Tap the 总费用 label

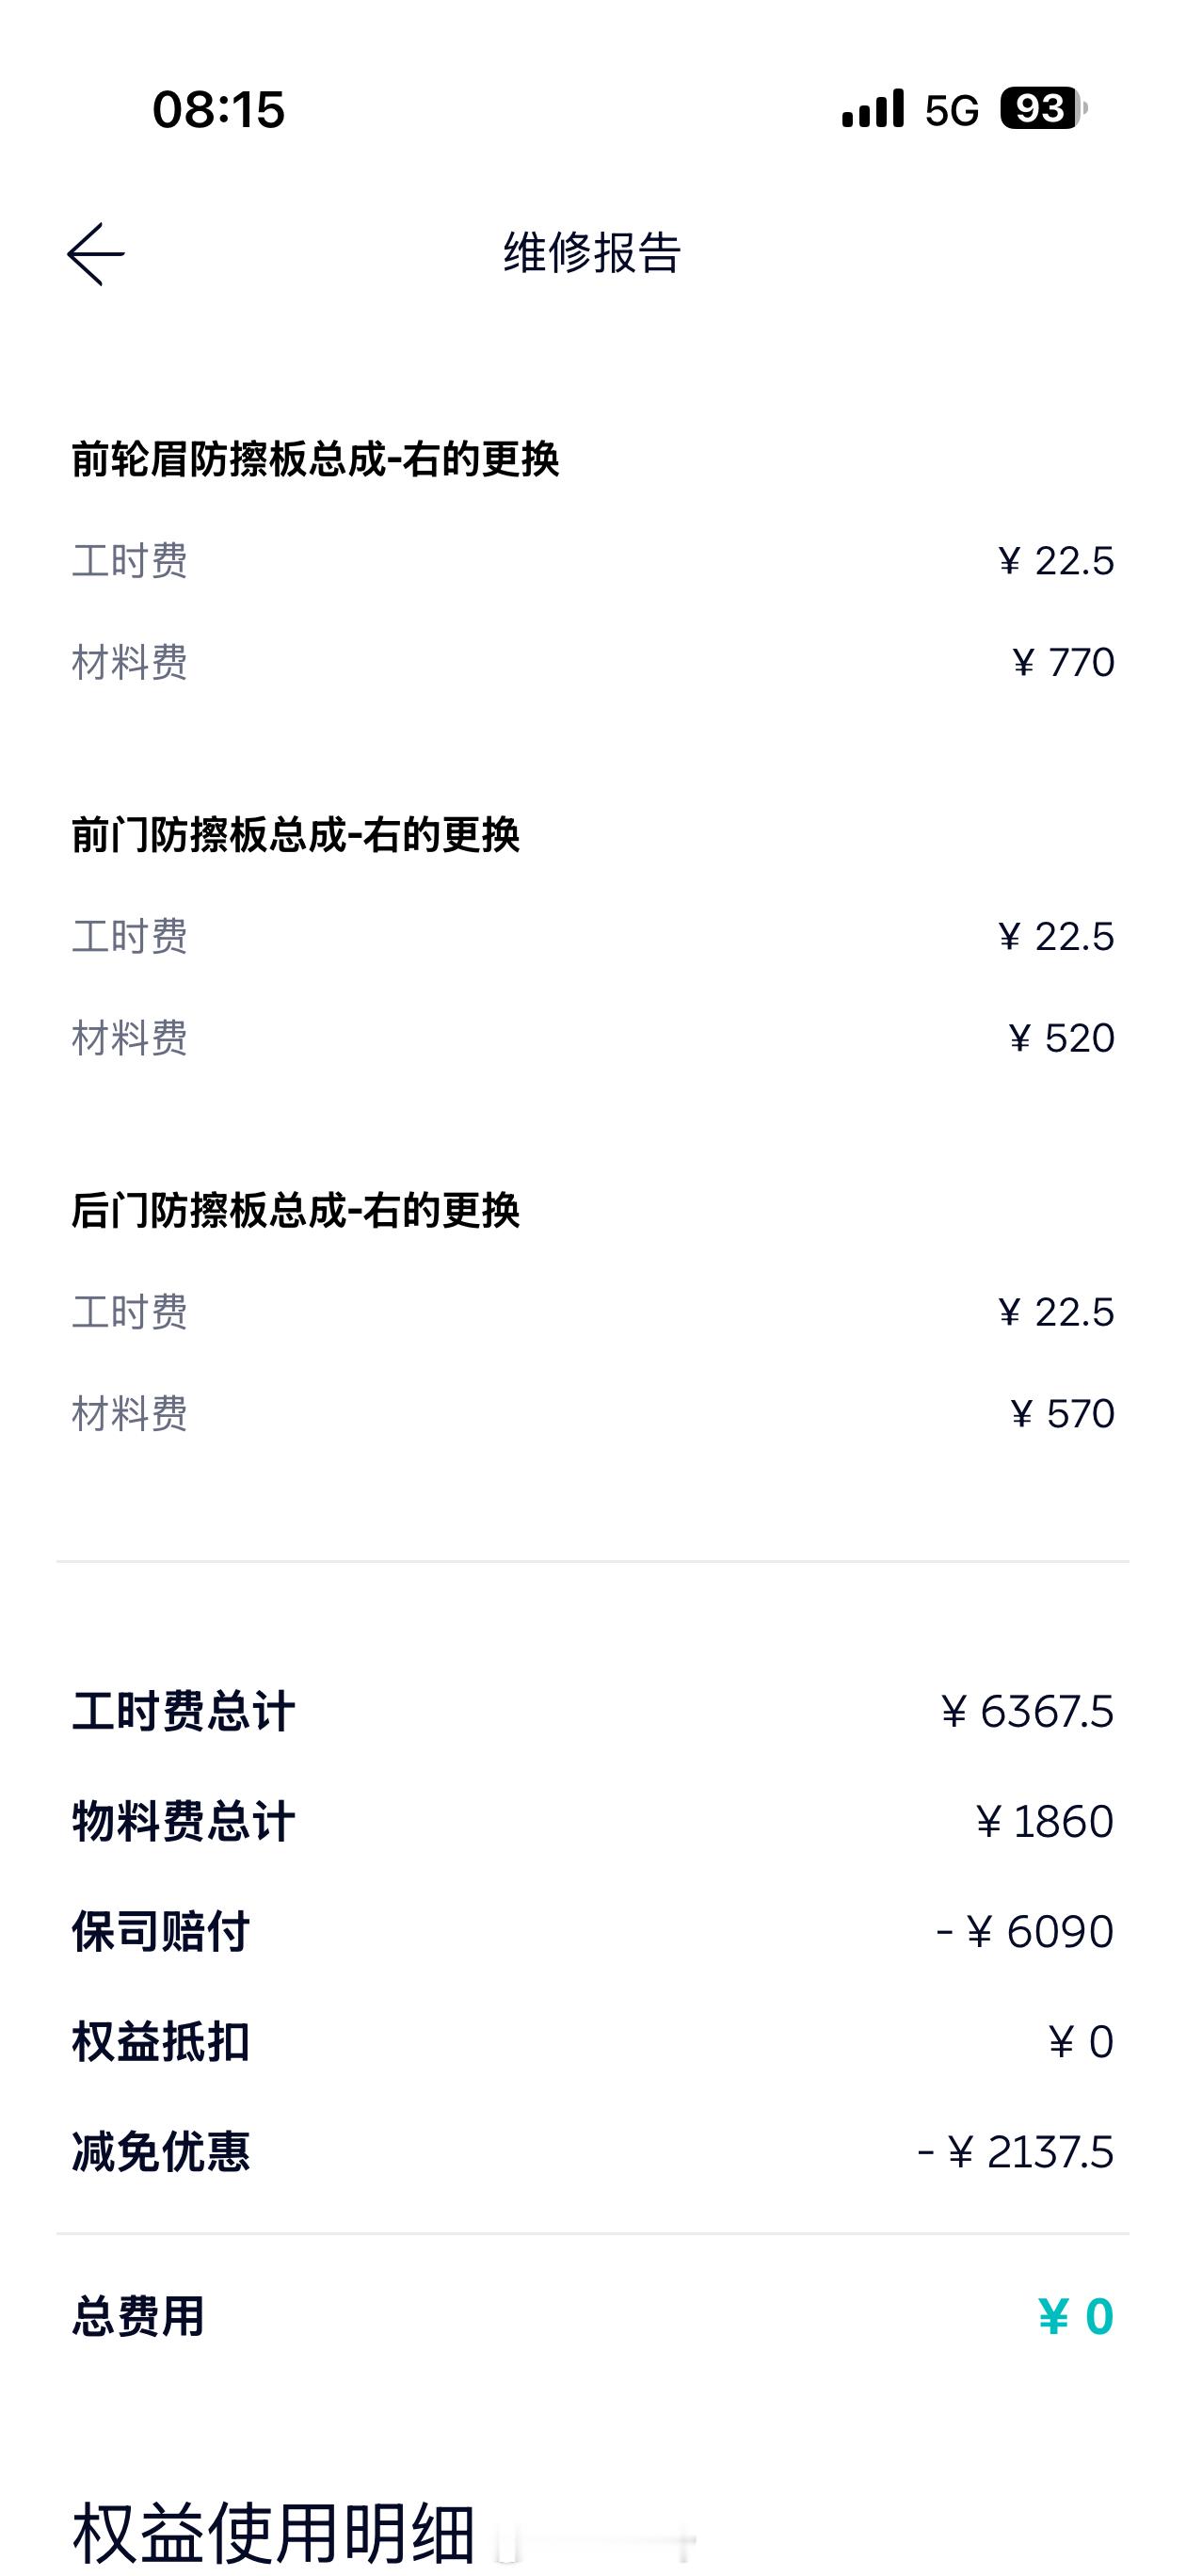click(x=138, y=2315)
